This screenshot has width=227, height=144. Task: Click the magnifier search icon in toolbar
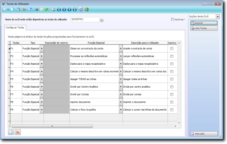pos(5,10)
